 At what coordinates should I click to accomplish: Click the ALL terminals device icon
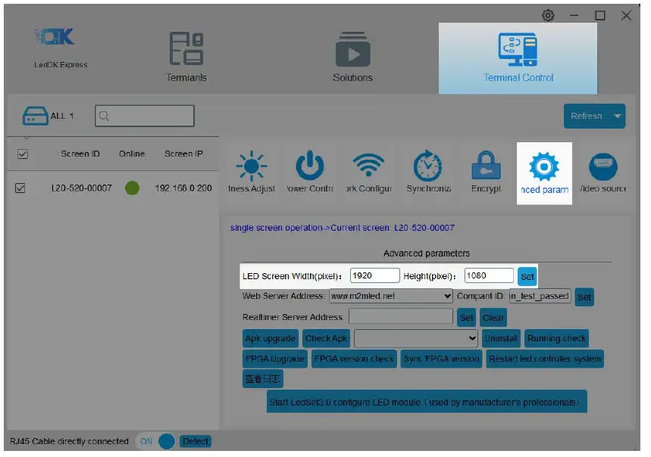click(x=35, y=116)
